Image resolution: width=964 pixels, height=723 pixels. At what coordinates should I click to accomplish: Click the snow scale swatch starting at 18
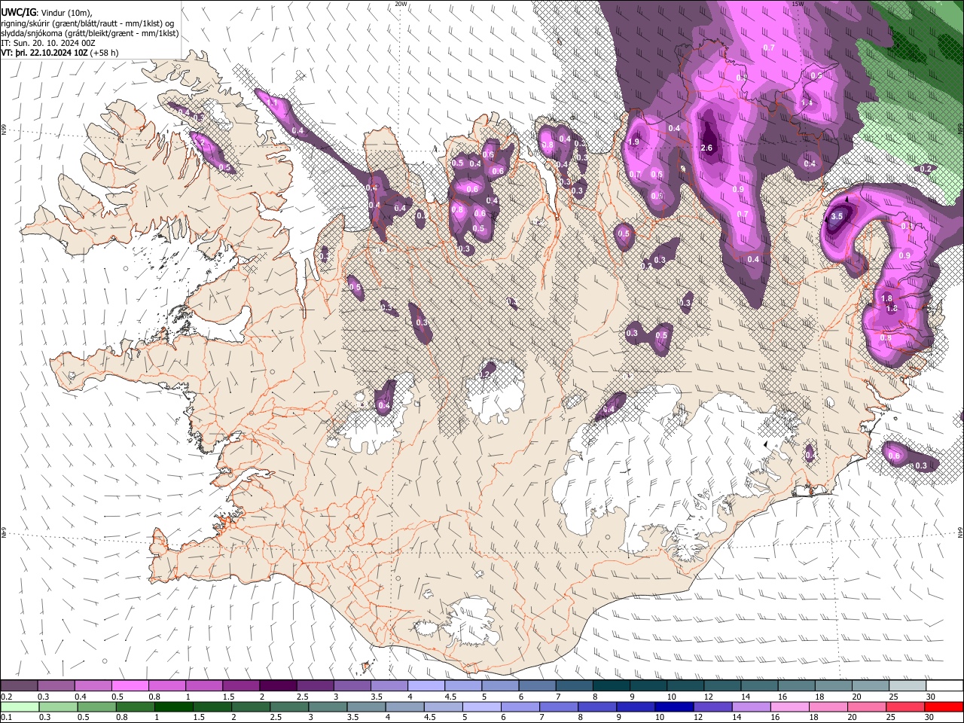[834, 686]
